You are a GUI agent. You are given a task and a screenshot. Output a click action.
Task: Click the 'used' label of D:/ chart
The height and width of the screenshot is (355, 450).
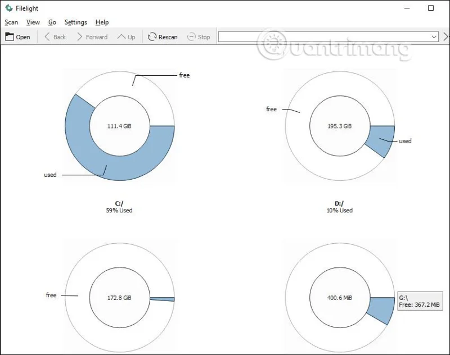[405, 141]
